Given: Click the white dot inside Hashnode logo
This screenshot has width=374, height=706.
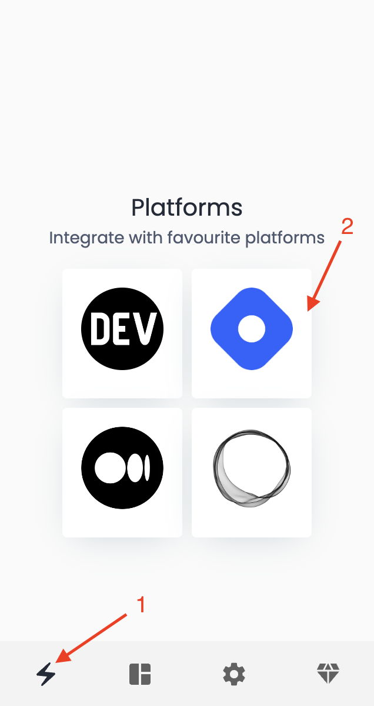Looking at the screenshot, I should pyautogui.click(x=252, y=329).
